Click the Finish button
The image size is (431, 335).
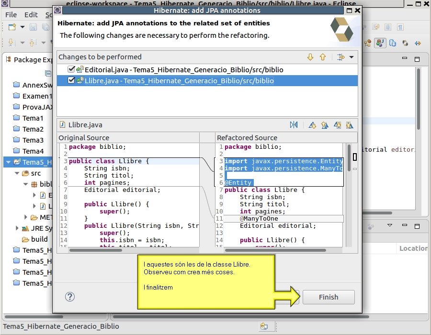[x=329, y=297]
